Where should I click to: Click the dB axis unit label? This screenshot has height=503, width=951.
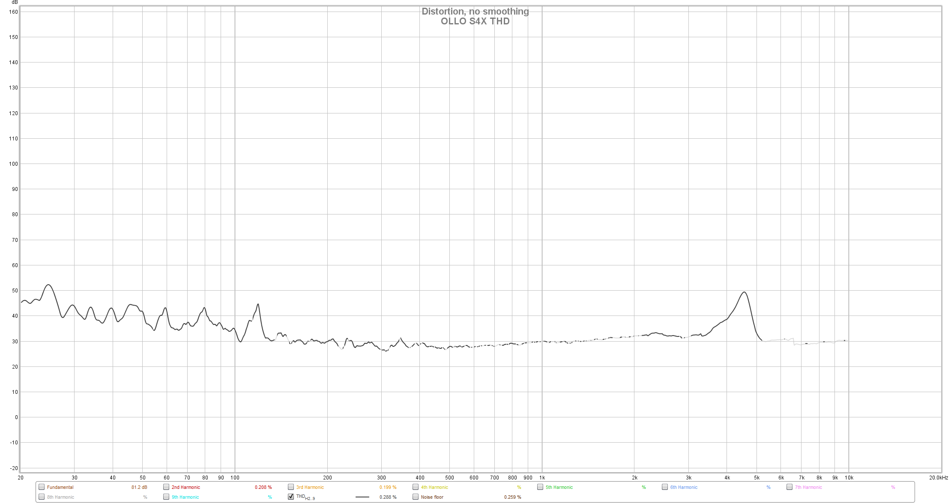coord(15,3)
